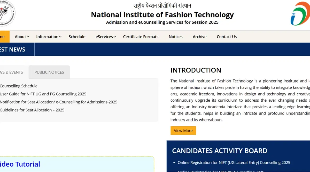Open the Certificate Formats page
This screenshot has width=310, height=172.
pos(141,37)
